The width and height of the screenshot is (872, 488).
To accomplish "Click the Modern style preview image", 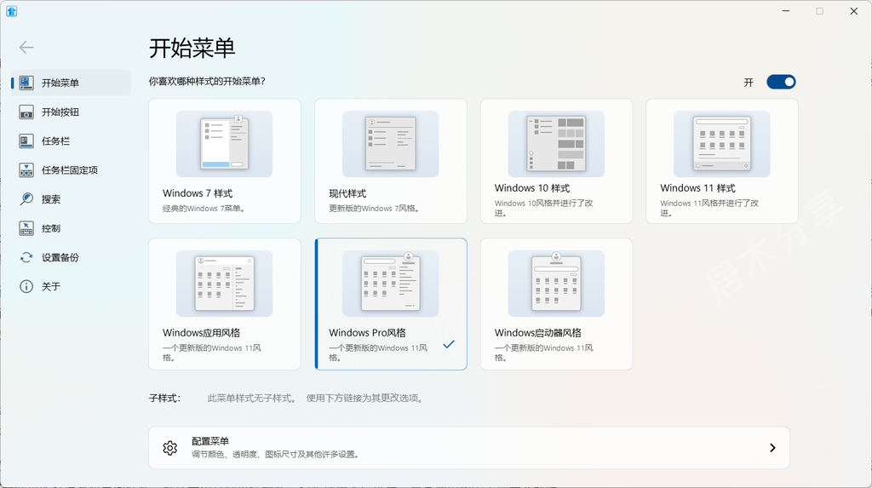I will (390, 144).
